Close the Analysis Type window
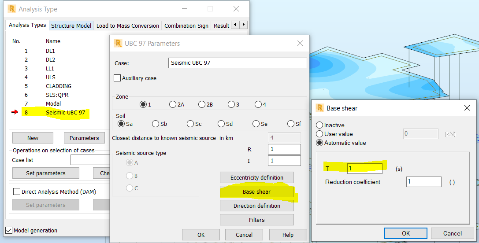The height and width of the screenshot is (243, 479). click(236, 9)
